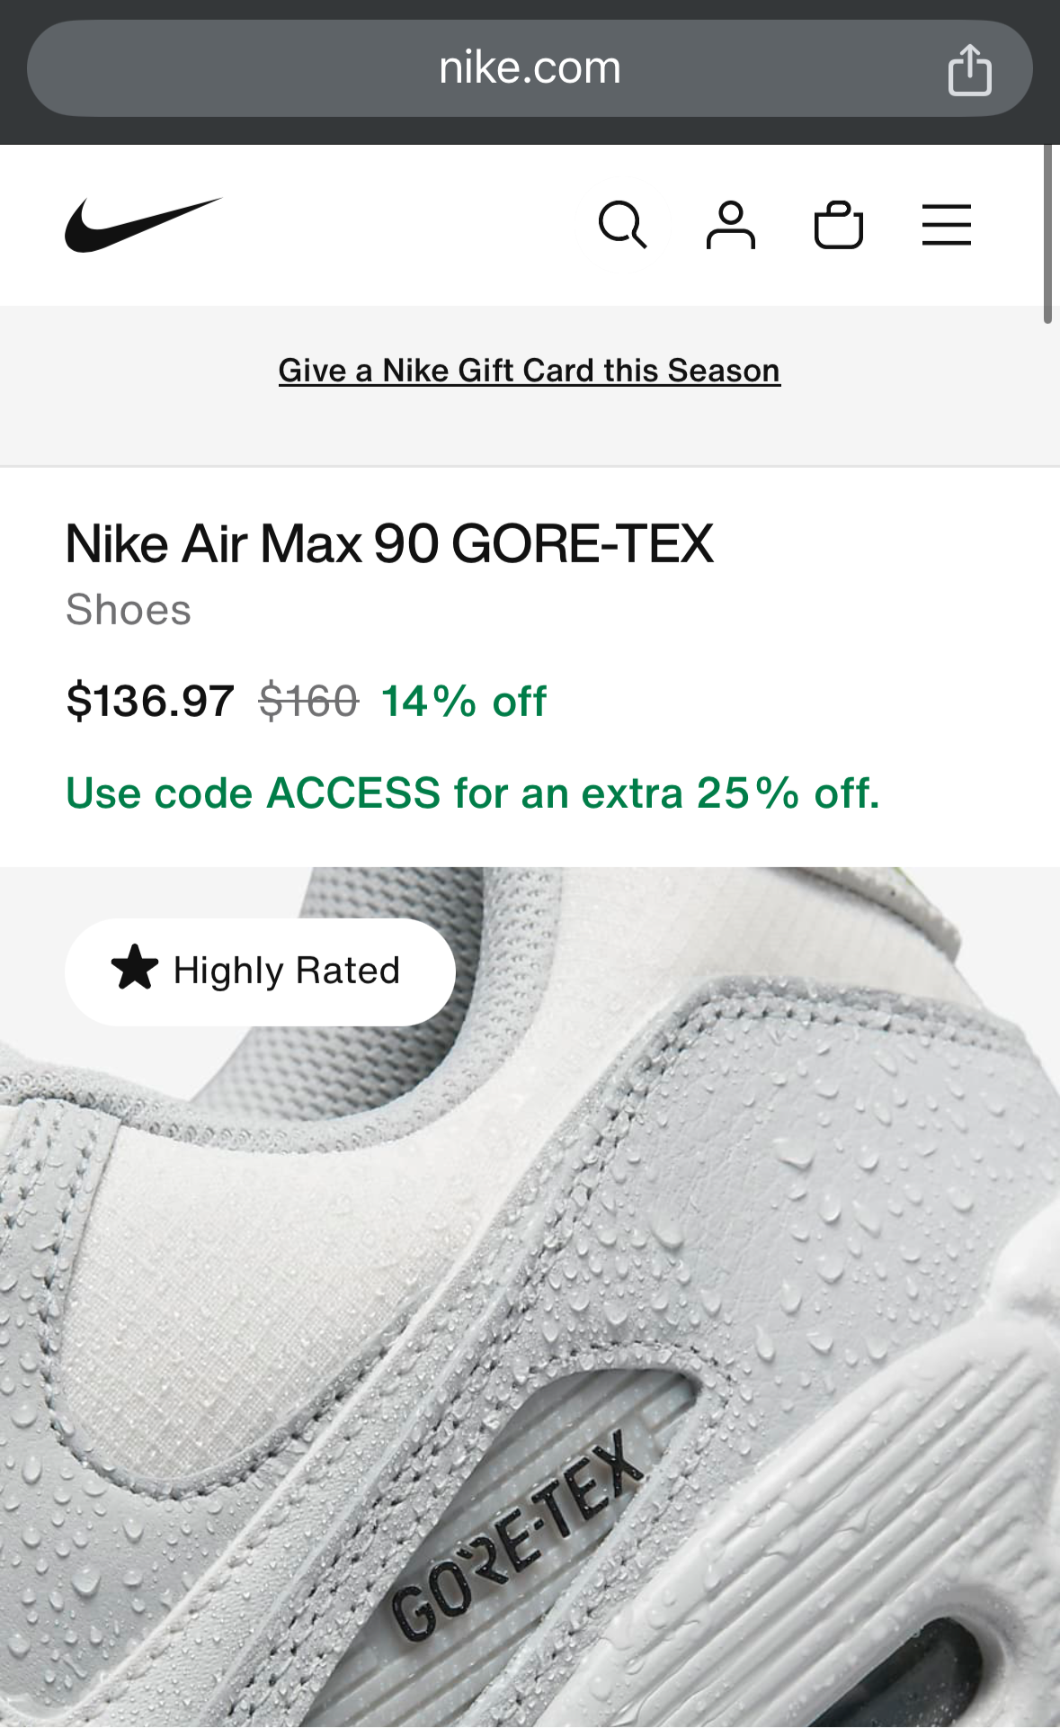Tap the nike.com address bar

coord(530,67)
